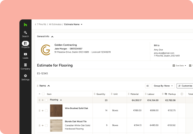Open the Wire Brushed Solid Oak thumbnail
This screenshot has height=134, width=193.
[56, 111]
